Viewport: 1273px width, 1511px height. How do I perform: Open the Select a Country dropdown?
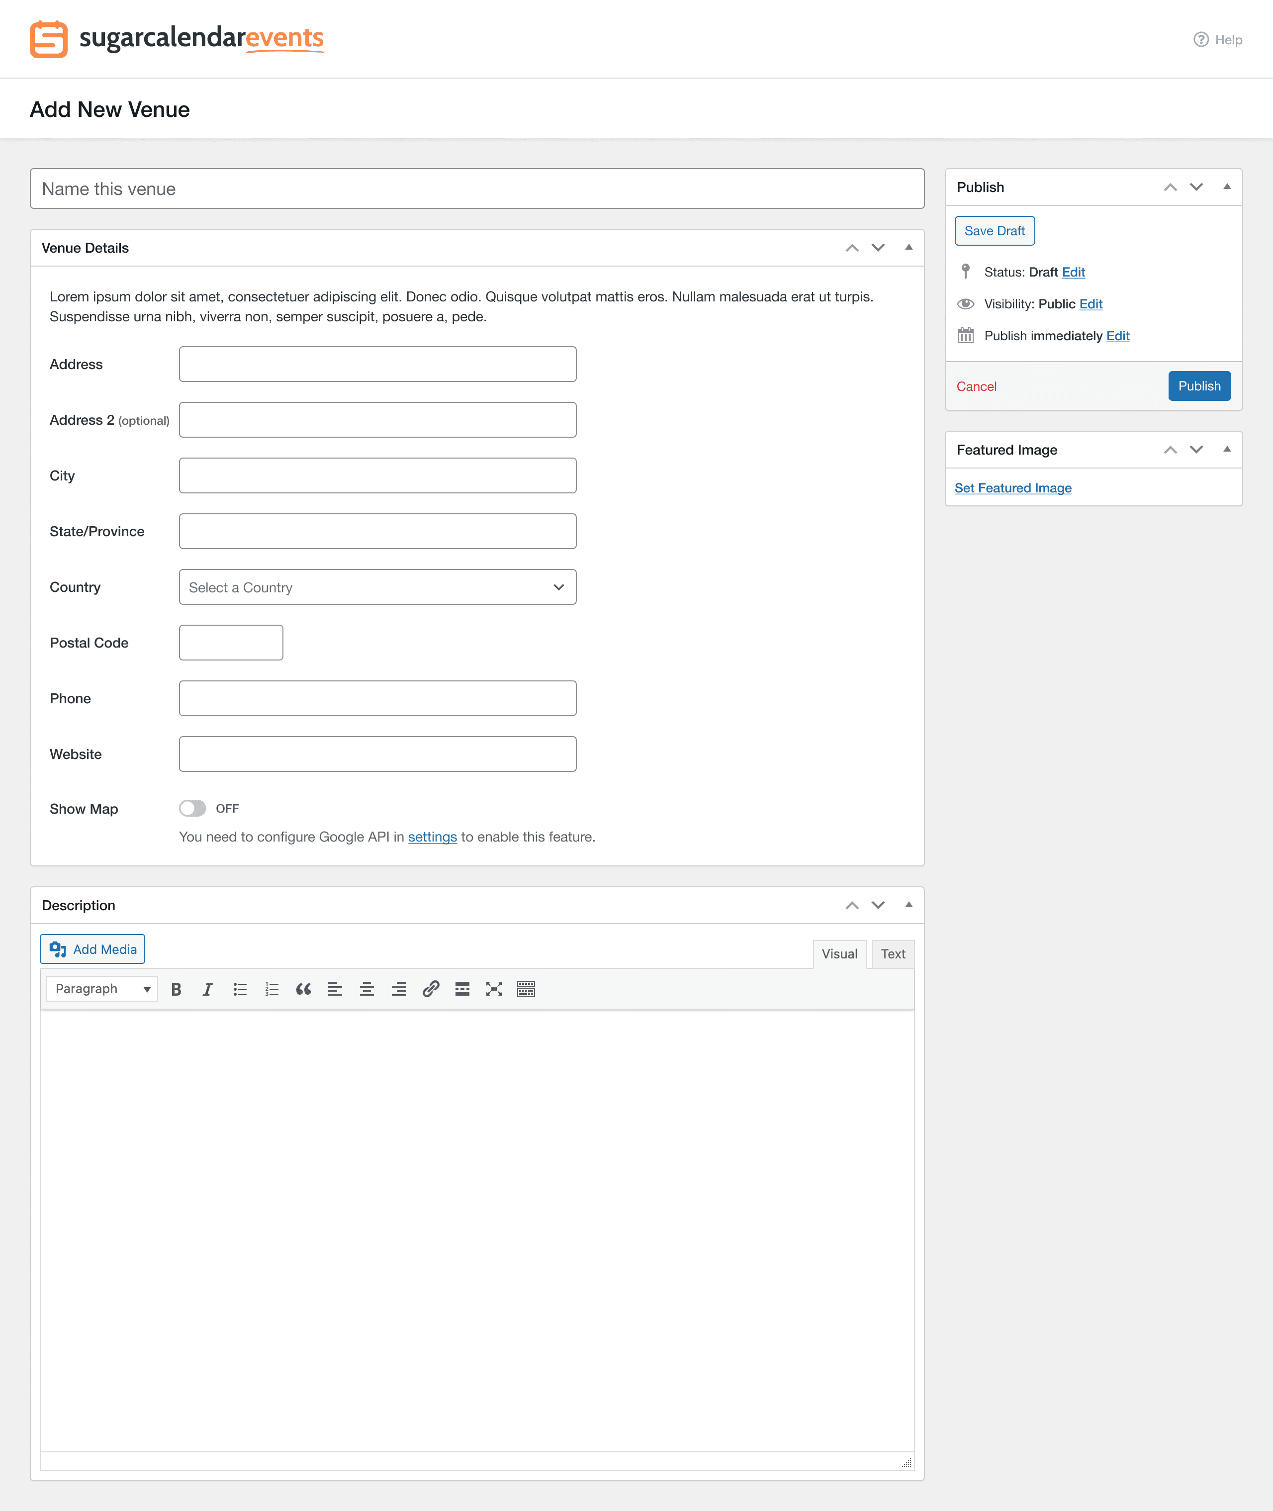pyautogui.click(x=377, y=587)
